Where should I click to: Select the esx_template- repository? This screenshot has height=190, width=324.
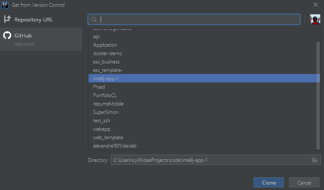(204, 70)
